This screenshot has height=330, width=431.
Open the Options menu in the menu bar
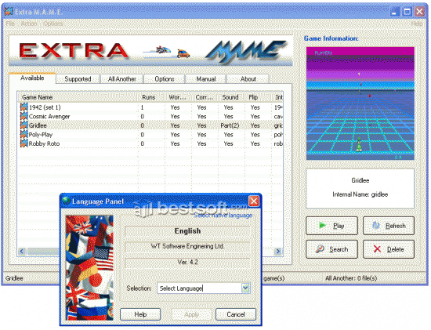tap(53, 24)
